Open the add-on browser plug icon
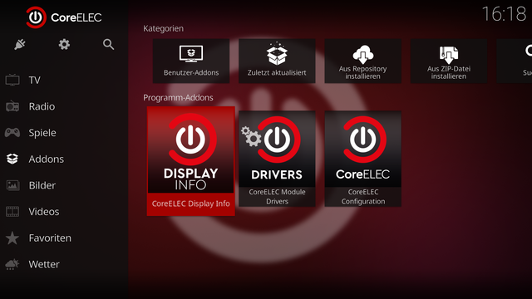This screenshot has height=299, width=532. [20, 44]
